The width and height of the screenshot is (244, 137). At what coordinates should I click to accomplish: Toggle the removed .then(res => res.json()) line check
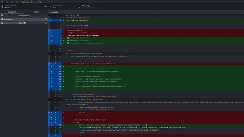coord(51,33)
